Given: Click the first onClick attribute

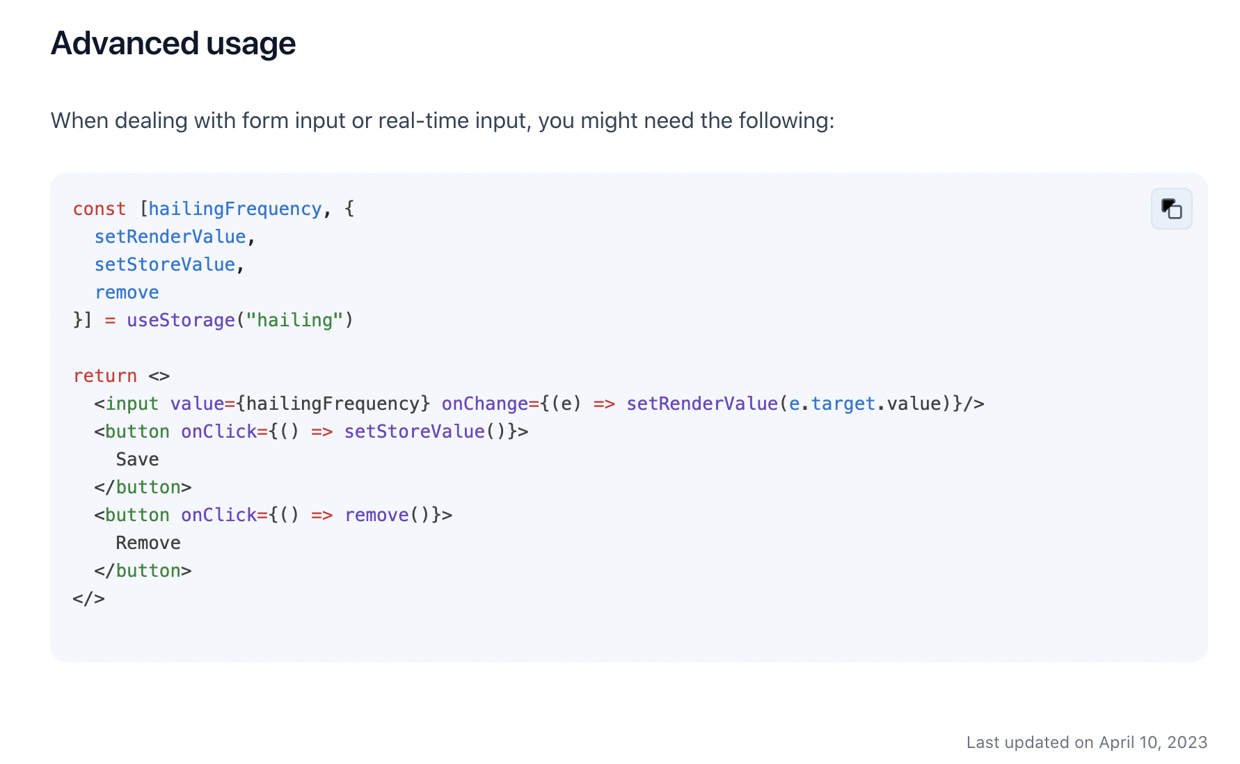Looking at the screenshot, I should point(219,431).
